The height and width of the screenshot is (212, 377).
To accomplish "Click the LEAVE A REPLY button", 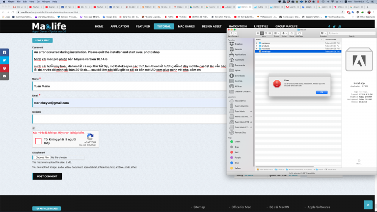I will tap(42, 40).
